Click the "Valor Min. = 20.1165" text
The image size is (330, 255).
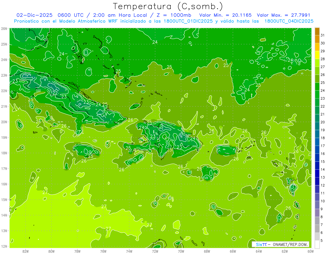coord(226,15)
